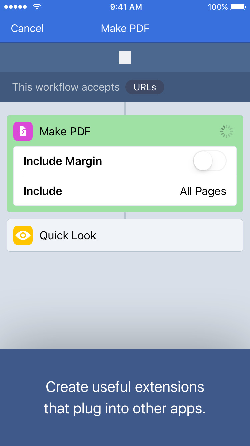Tap the Make PDF title in navigation bar

point(125,28)
